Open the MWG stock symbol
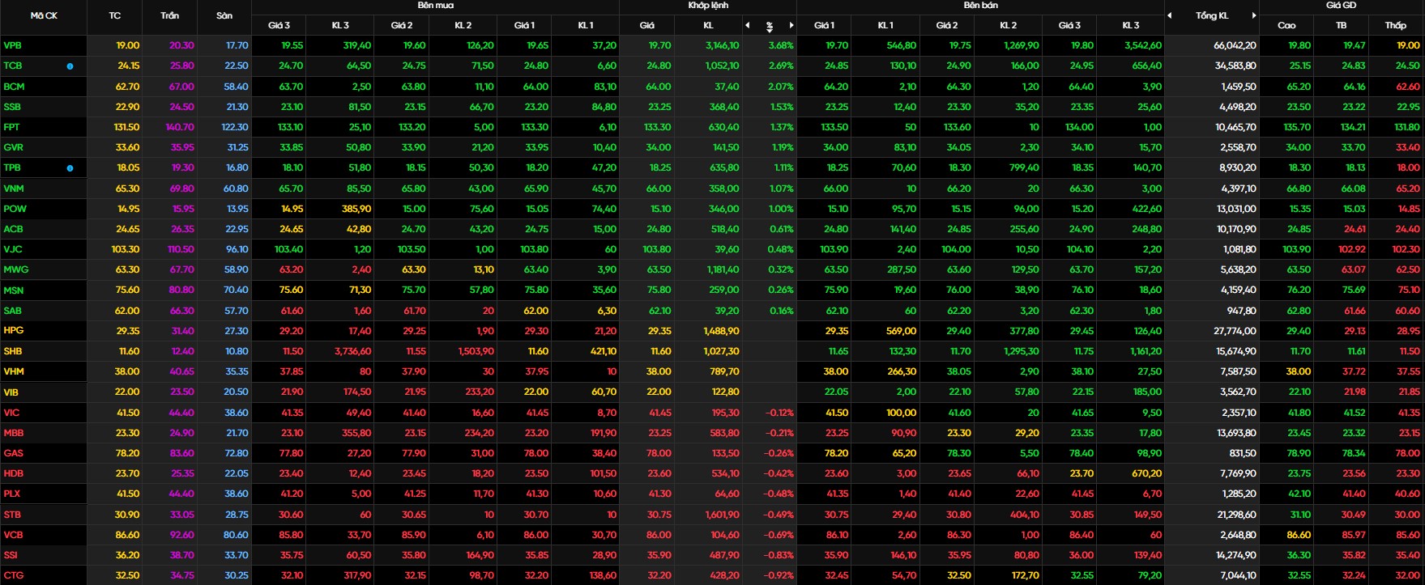The image size is (1425, 585). [15, 269]
